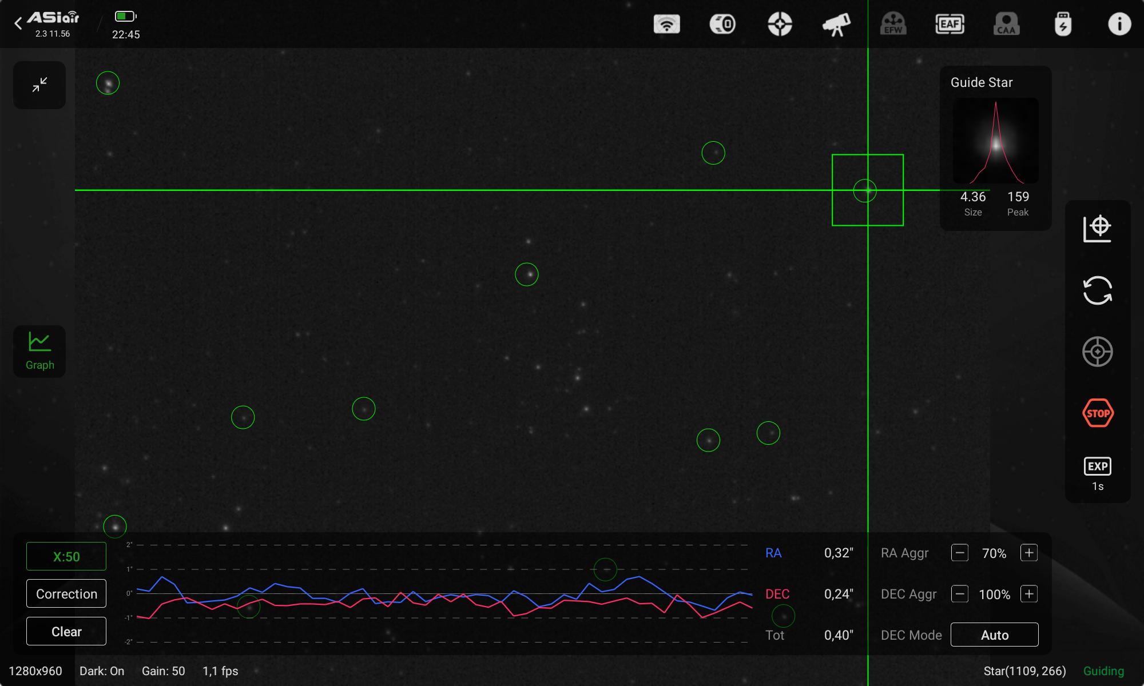Open the EFW filter wheel settings
Image resolution: width=1144 pixels, height=686 pixels.
(x=893, y=24)
